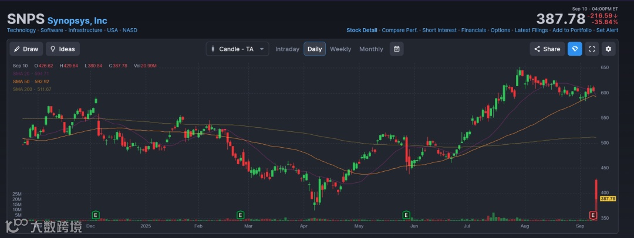Open the Ideas button
Image resolution: width=634 pixels, height=238 pixels.
[63, 49]
